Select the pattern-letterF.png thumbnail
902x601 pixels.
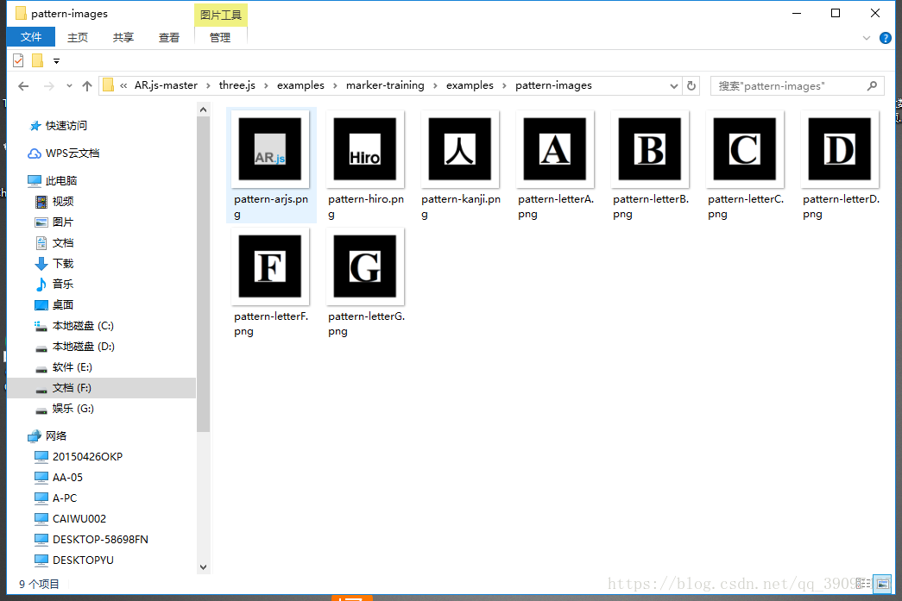click(270, 266)
